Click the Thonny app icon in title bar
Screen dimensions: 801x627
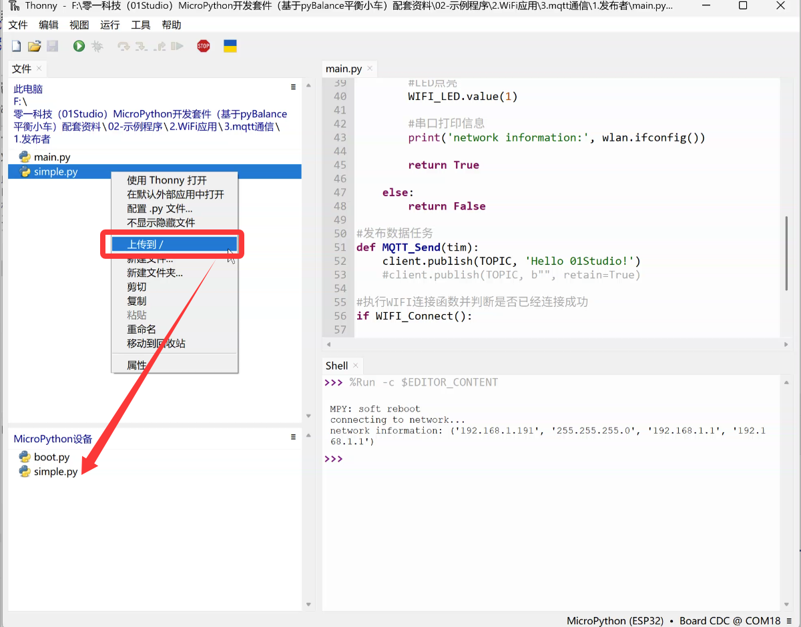click(x=14, y=6)
